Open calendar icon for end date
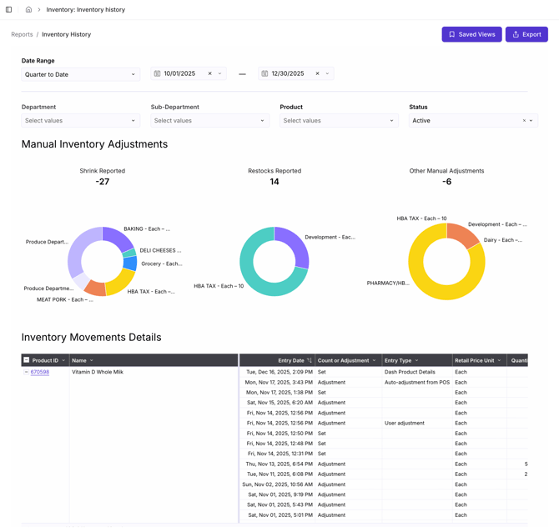This screenshot has width=559, height=532. (x=265, y=74)
